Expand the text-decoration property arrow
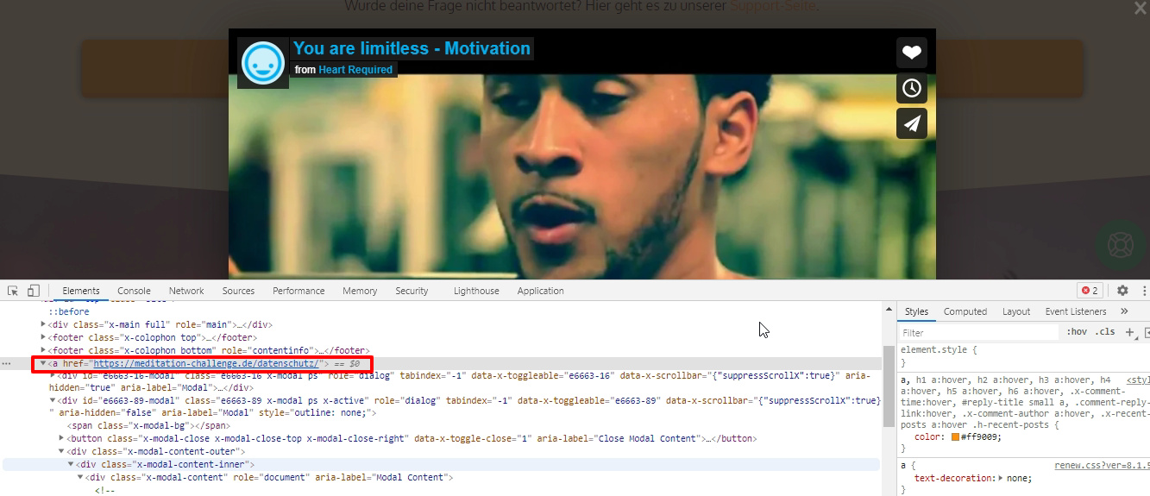1150x496 pixels. tap(1001, 478)
